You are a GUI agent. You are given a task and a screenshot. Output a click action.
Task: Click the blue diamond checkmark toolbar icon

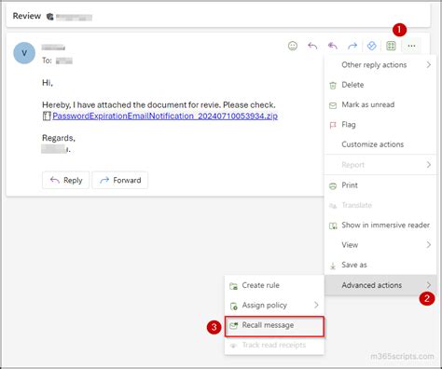tap(372, 46)
